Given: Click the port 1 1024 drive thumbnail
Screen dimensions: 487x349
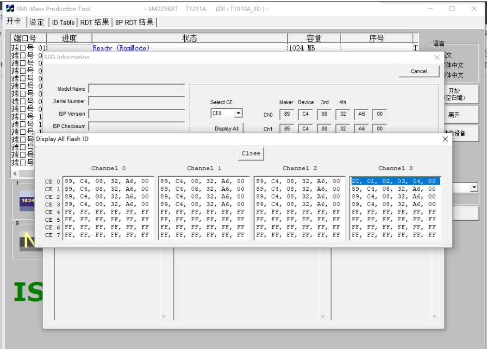Looking at the screenshot, I should pyautogui.click(x=27, y=201).
